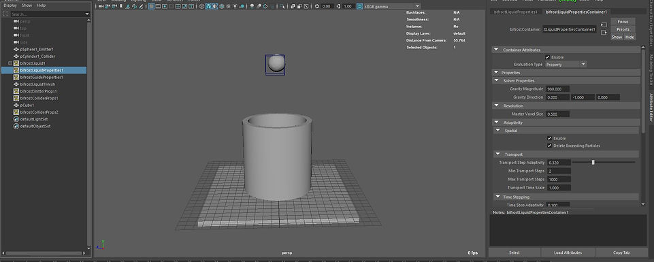Switch to the bifrostLiquidProperties1 tab

(x=515, y=12)
